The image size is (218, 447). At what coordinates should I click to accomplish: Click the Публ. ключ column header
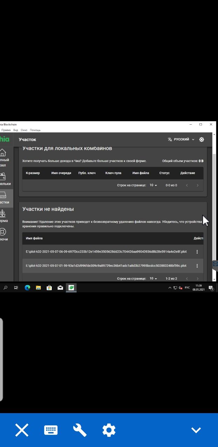(87, 173)
